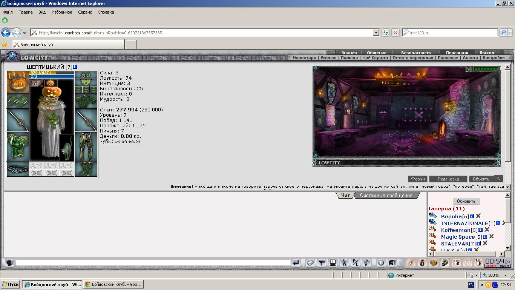Switch to the Чат tab
The height and width of the screenshot is (290, 515).
[x=345, y=195]
